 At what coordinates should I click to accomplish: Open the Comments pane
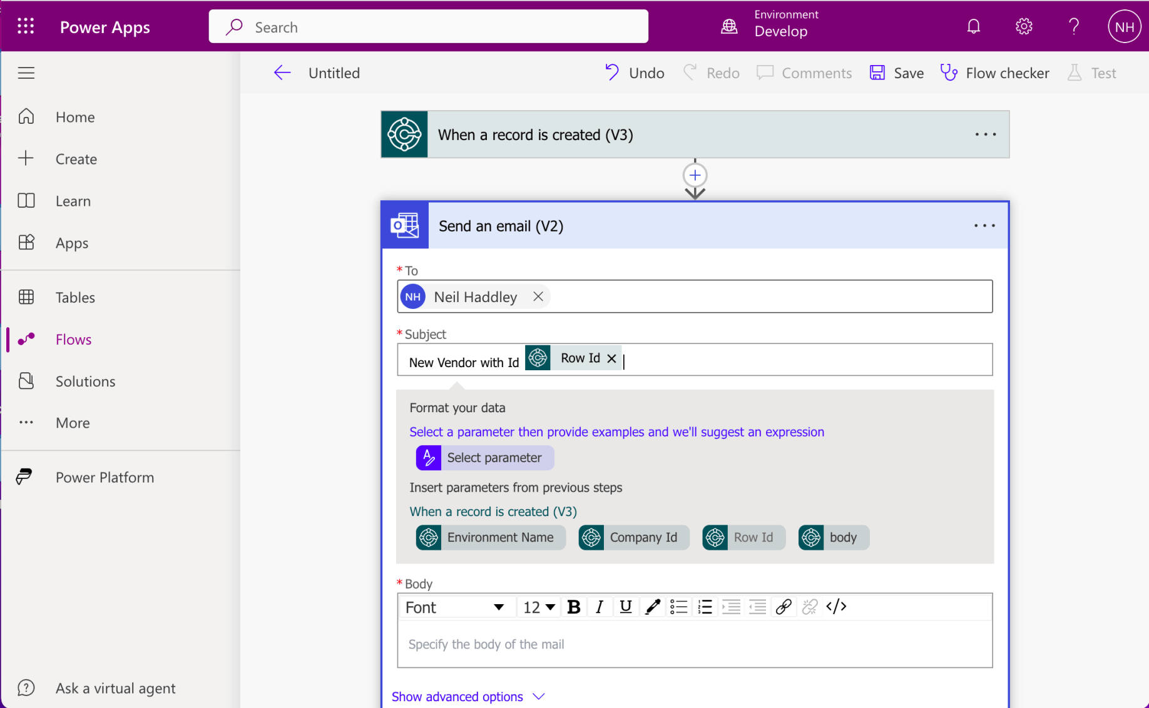804,73
